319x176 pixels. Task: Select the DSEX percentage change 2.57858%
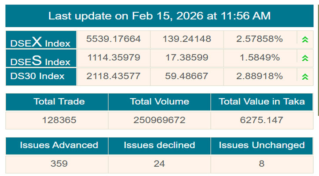point(260,39)
